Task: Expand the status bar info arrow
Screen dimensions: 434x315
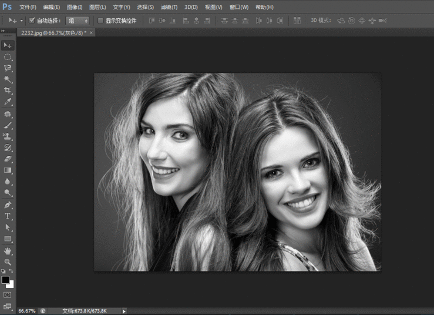Action: coord(123,310)
